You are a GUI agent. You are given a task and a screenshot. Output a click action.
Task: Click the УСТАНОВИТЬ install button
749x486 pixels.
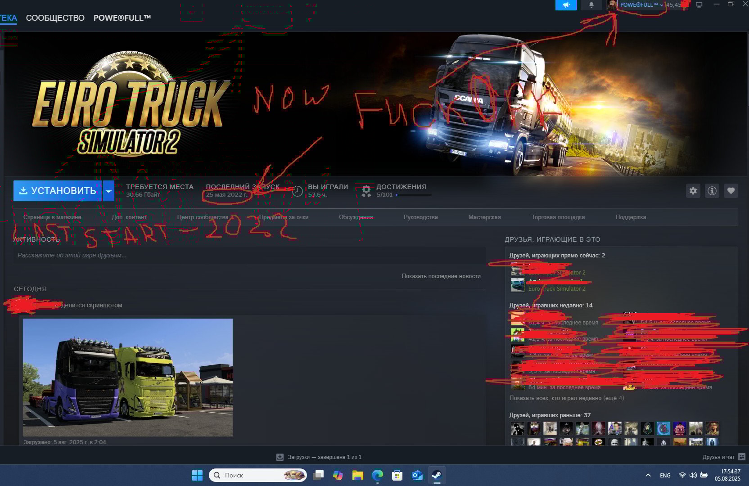click(58, 191)
